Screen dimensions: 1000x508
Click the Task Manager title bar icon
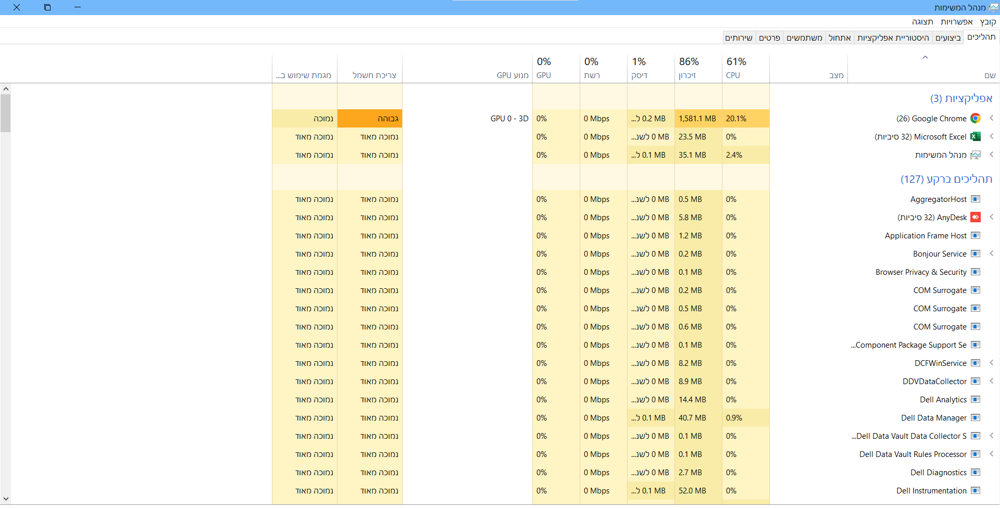coord(994,7)
